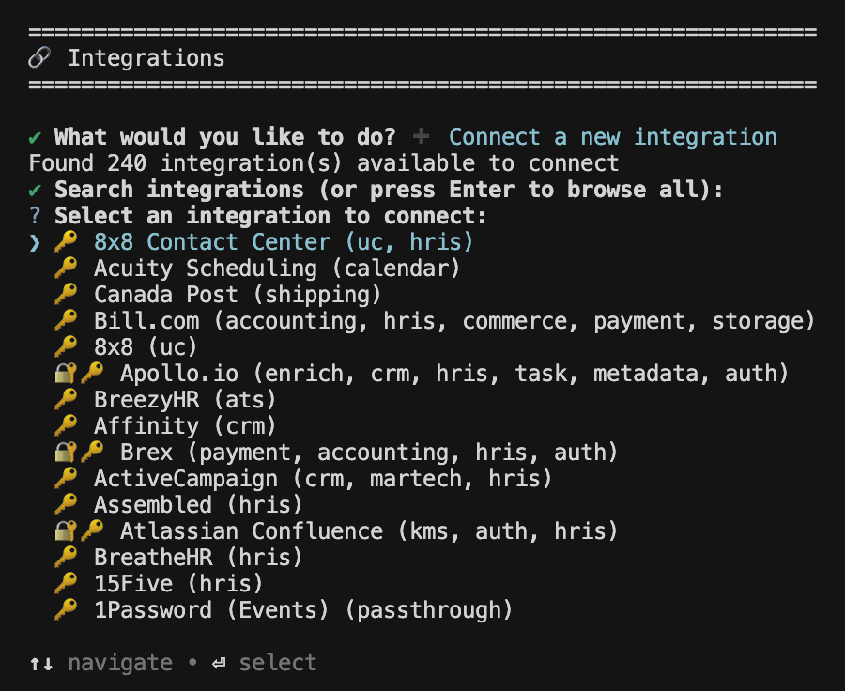Click green checkmark beside Search integrations
845x691 pixels.
point(35,191)
